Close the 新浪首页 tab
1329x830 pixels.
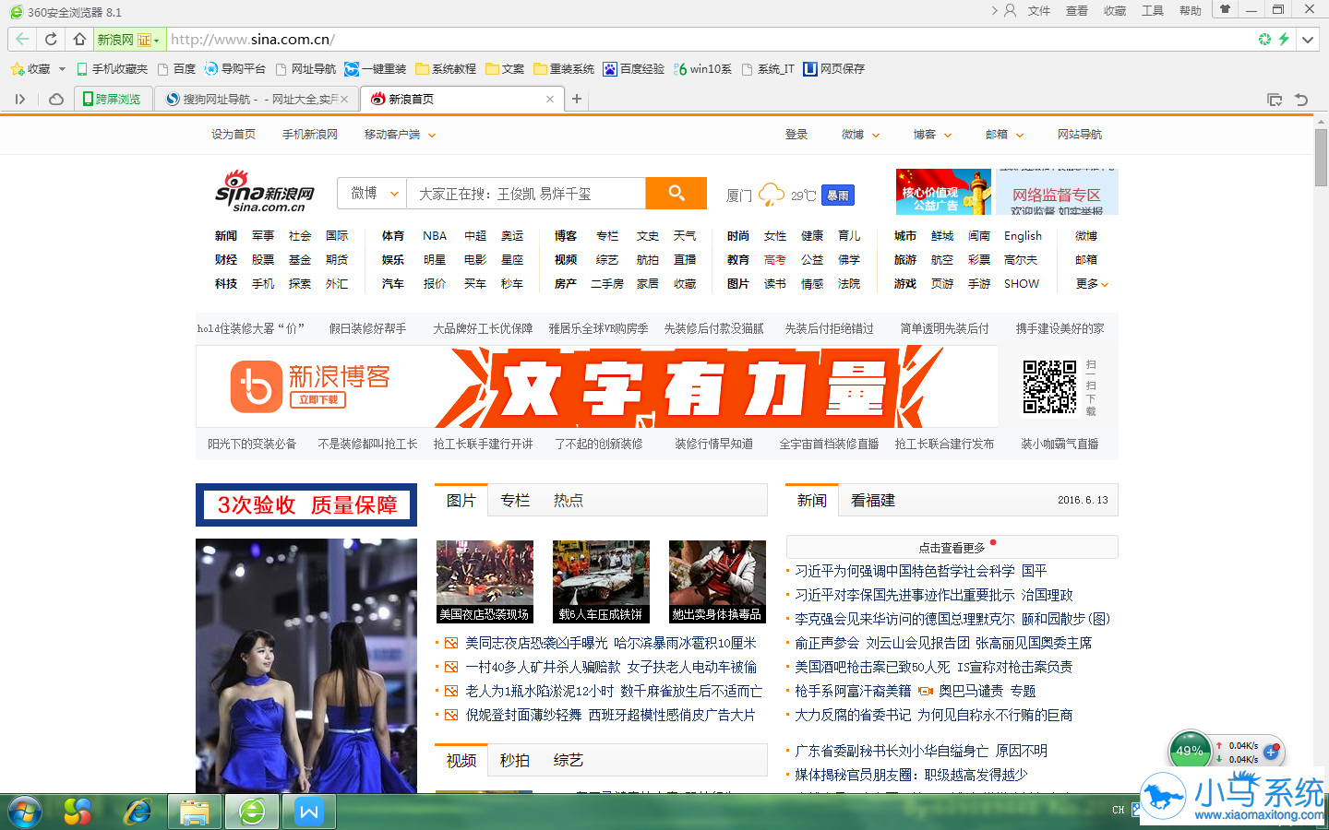[x=550, y=99]
